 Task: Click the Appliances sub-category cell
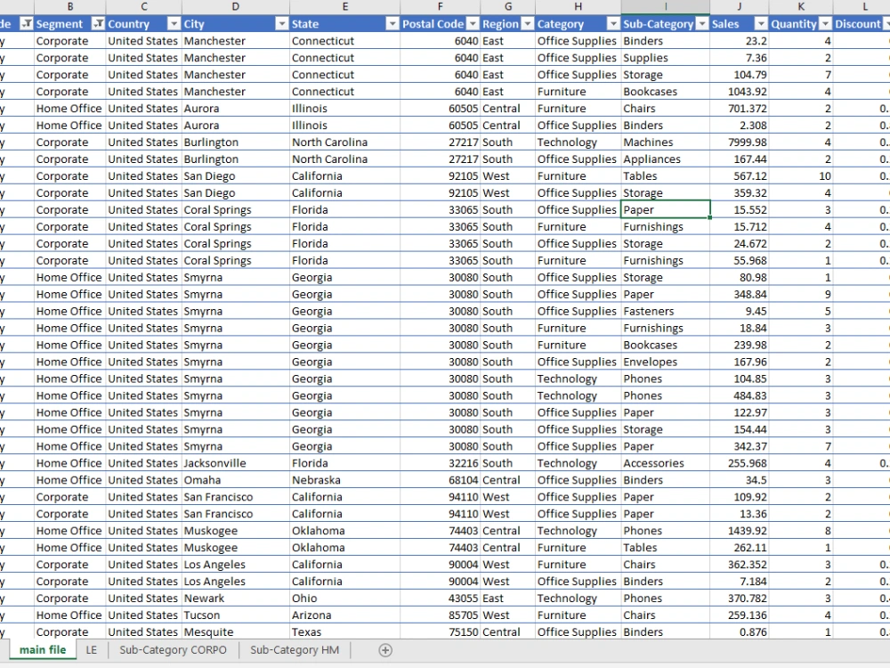pos(666,159)
